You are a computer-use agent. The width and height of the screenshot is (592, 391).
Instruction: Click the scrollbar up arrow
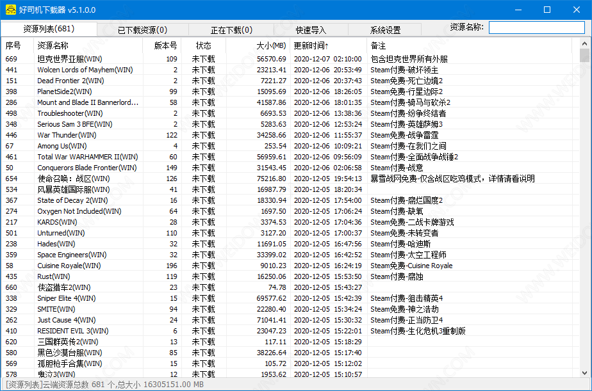pos(584,44)
